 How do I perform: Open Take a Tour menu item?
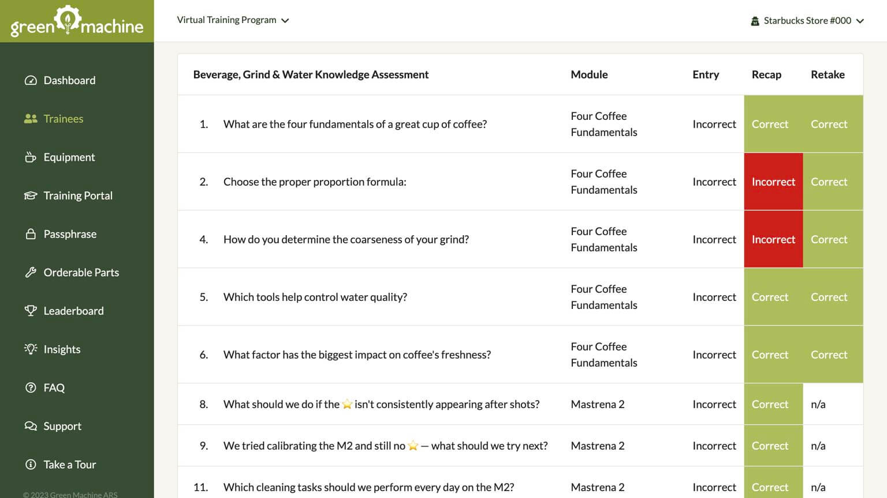tap(69, 465)
